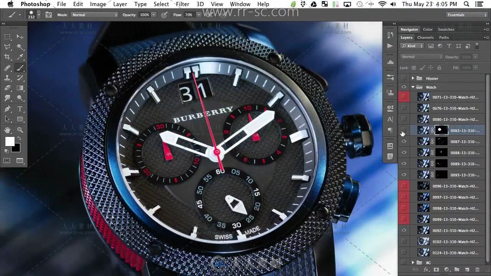The height and width of the screenshot is (276, 491).
Task: Select the Crop tool
Action: pyautogui.click(x=7, y=57)
